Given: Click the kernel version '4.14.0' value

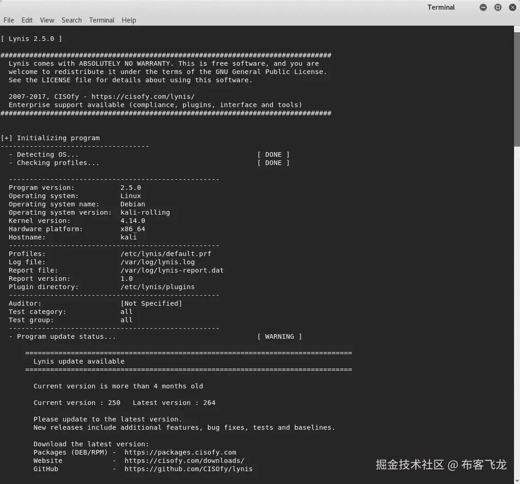Looking at the screenshot, I should click(133, 221).
